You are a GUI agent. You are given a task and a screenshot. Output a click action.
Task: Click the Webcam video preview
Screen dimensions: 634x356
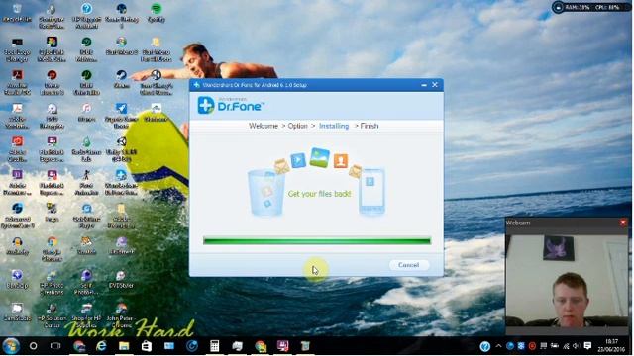[567, 281]
